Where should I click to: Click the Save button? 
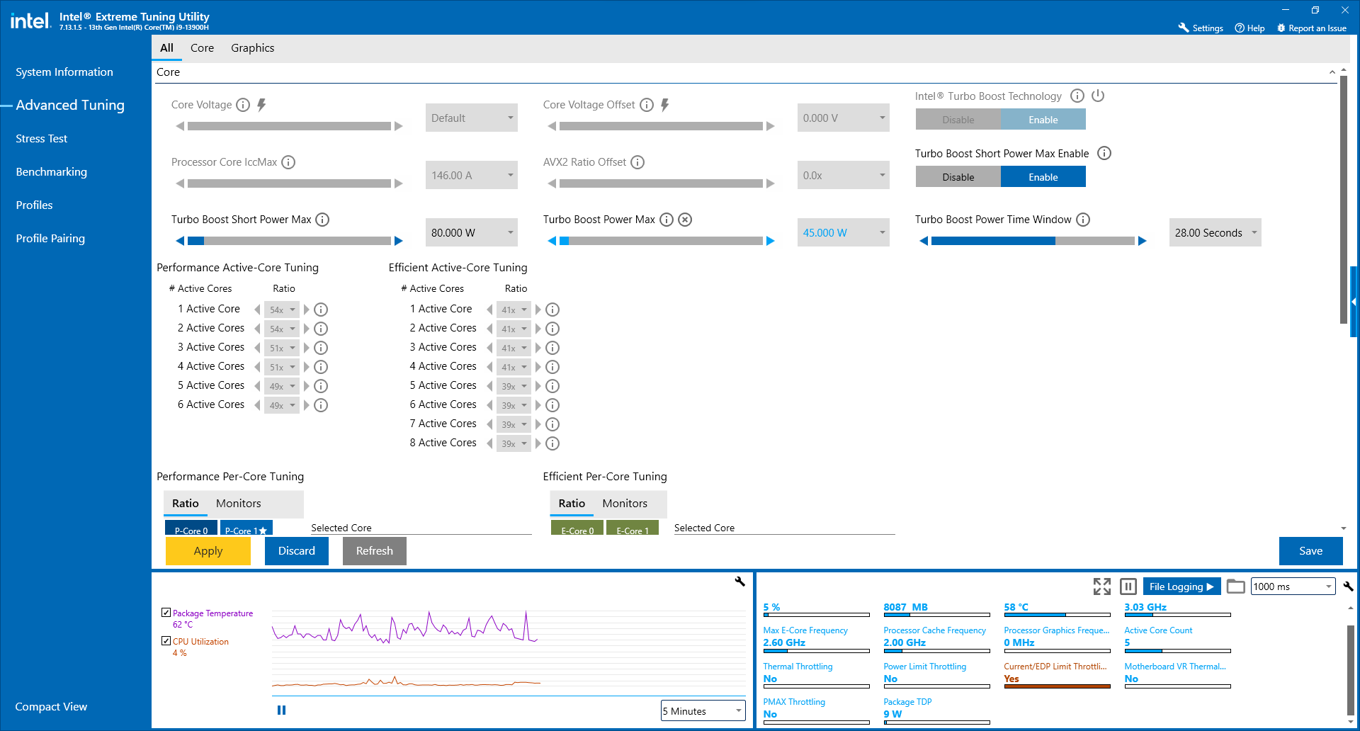pyautogui.click(x=1311, y=550)
